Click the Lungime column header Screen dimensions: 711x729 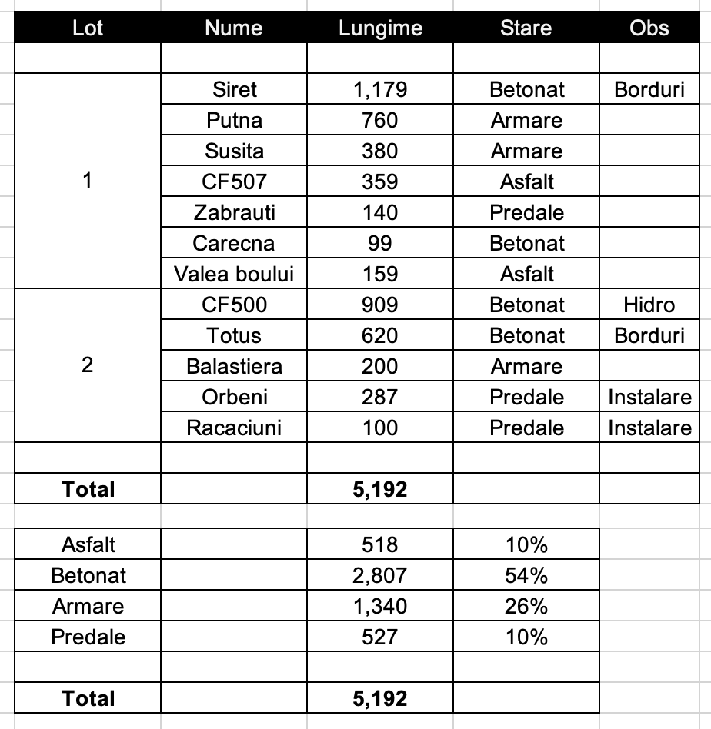(380, 28)
